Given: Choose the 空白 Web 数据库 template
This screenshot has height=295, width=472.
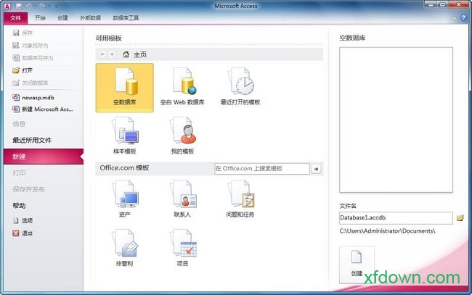Looking at the screenshot, I should coord(182,88).
